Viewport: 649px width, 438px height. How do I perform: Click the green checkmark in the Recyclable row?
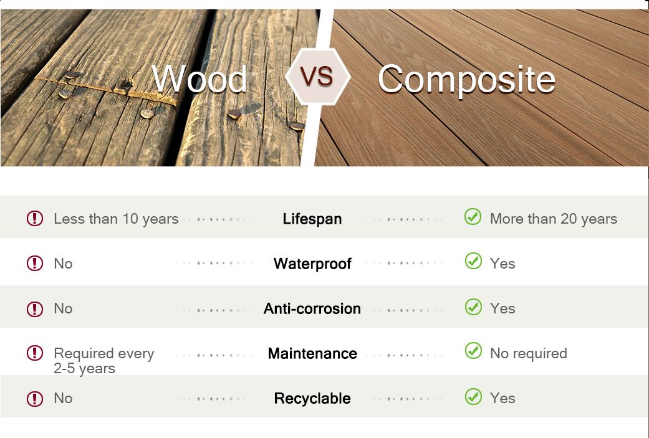point(473,396)
